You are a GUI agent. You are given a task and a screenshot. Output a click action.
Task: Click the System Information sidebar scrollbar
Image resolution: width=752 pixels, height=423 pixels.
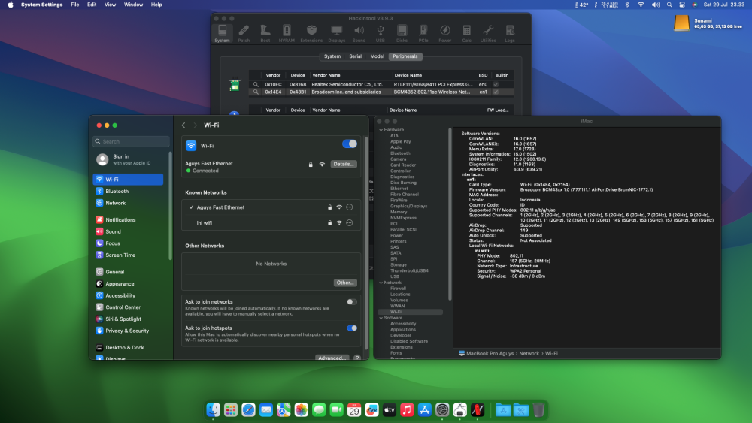[450, 214]
